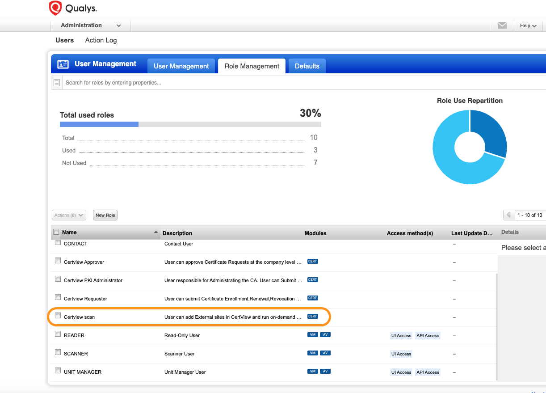Select the Role Management tab
The height and width of the screenshot is (393, 546).
(x=252, y=66)
